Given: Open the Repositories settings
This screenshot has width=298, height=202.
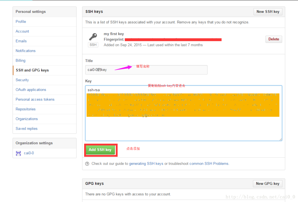Looking at the screenshot, I should [x=25, y=109].
